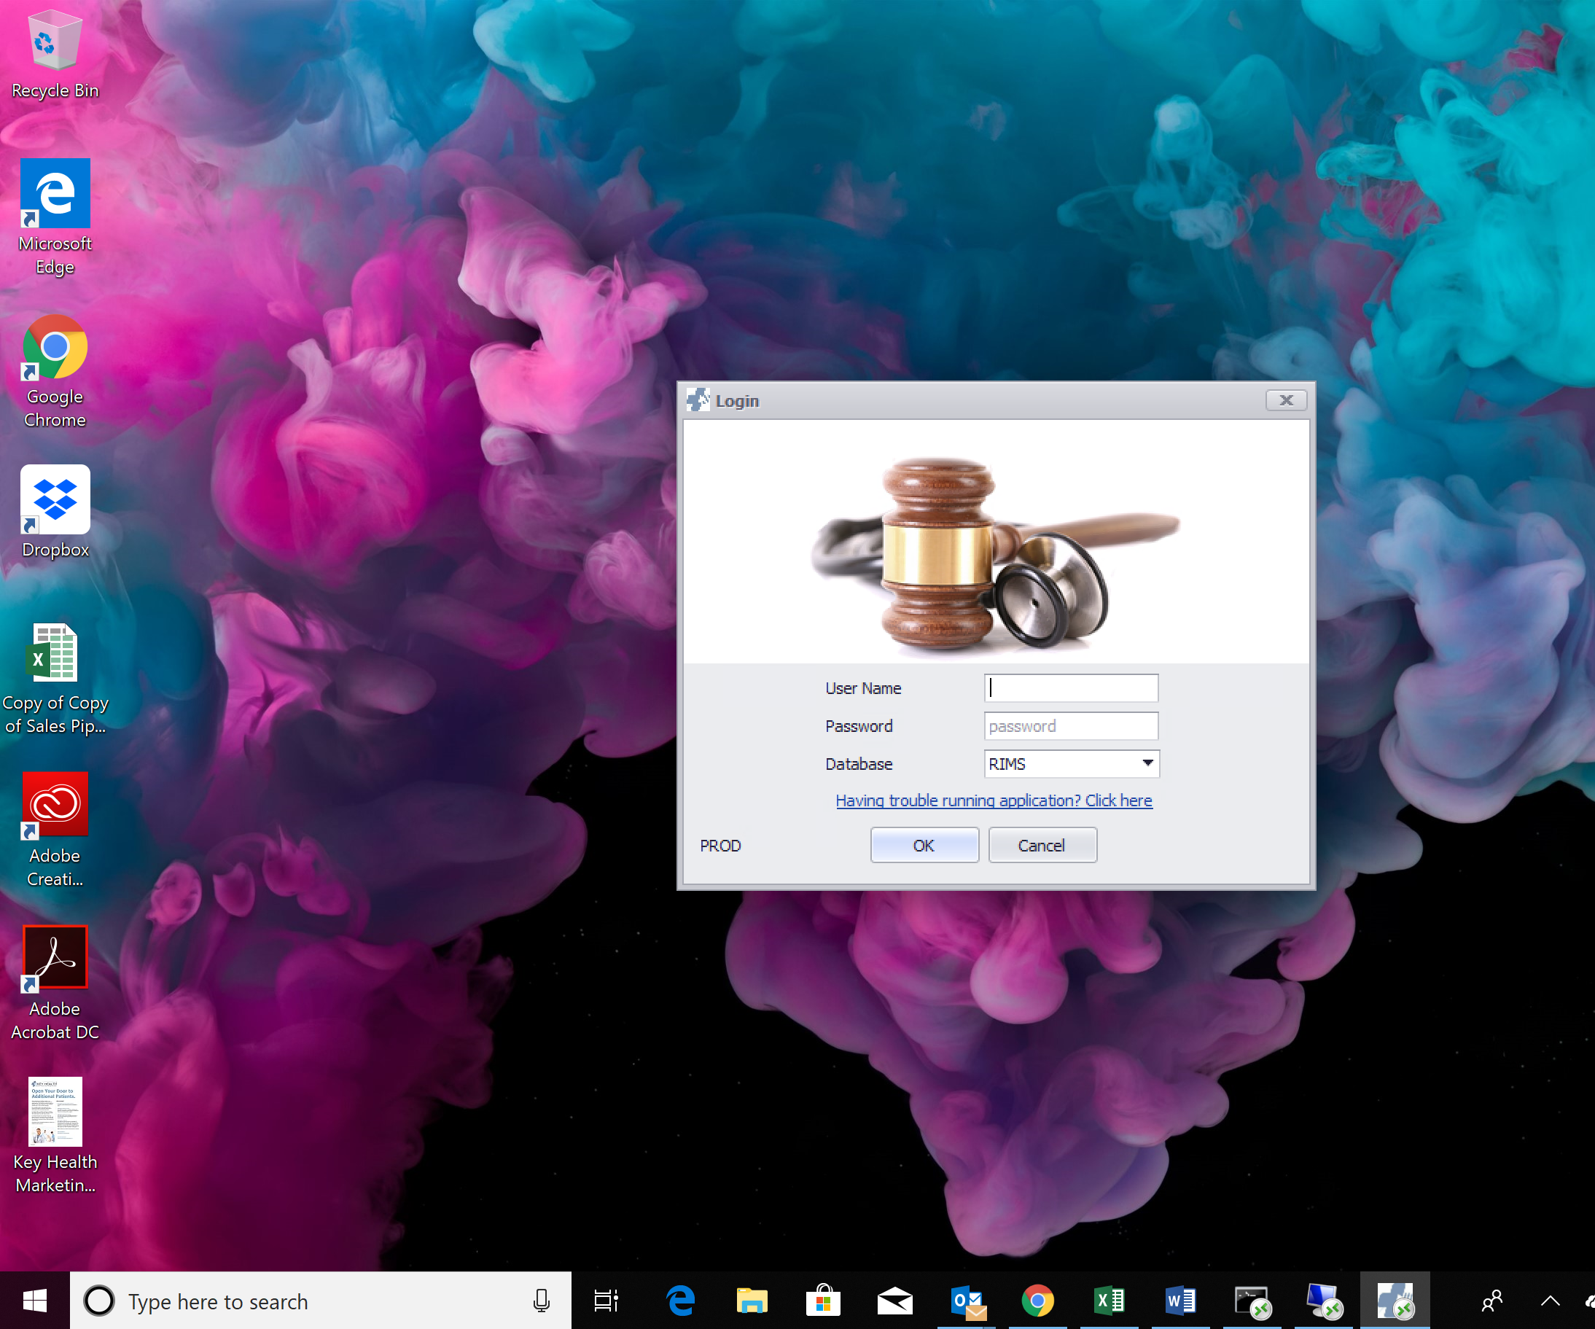Image resolution: width=1595 pixels, height=1329 pixels.
Task: Open Adobe Creative Cloud desktop shortcut
Action: coord(55,805)
